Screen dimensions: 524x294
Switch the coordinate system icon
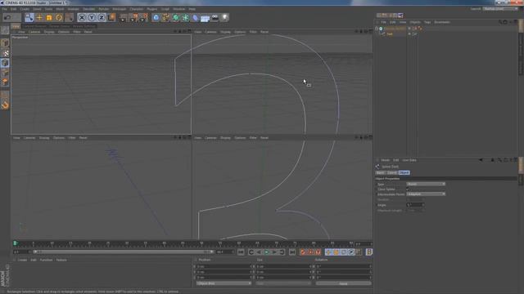[x=111, y=17]
